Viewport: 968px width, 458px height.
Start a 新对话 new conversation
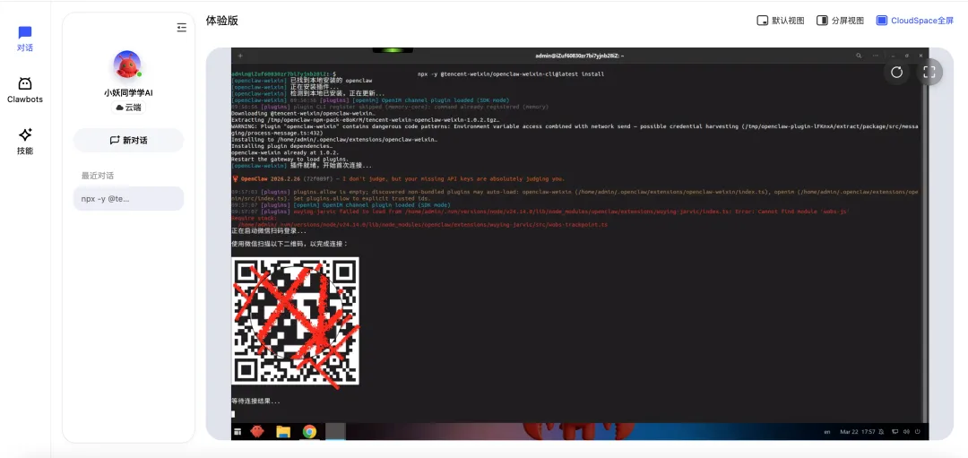tap(128, 140)
